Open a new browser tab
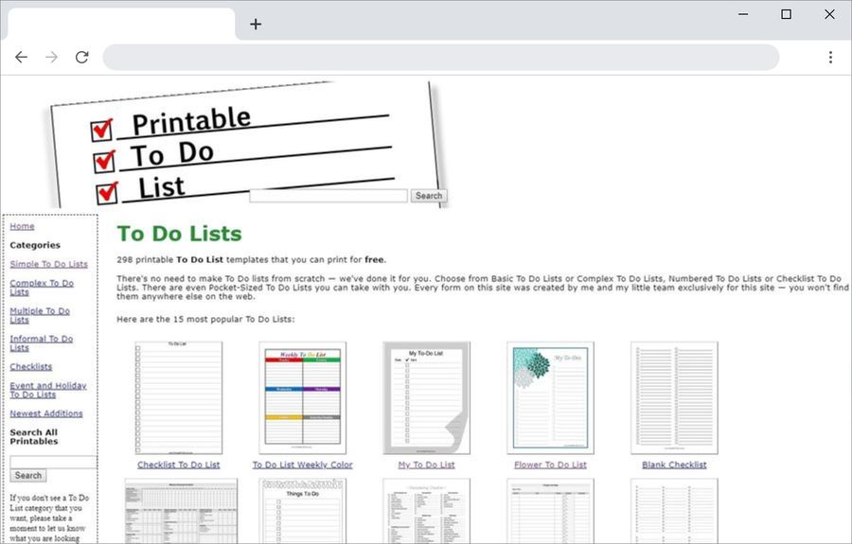The width and height of the screenshot is (852, 544). click(x=256, y=24)
